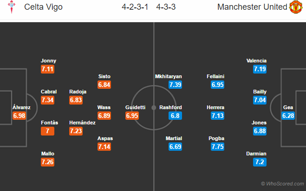Screen dimensions: 306x191
Task: Click Pogba's 7.75 rating badge
Action: tap(217, 147)
